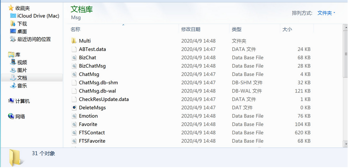The image size is (348, 168).
Task: Click the DAT 文件 type cell
Action: click(242, 107)
